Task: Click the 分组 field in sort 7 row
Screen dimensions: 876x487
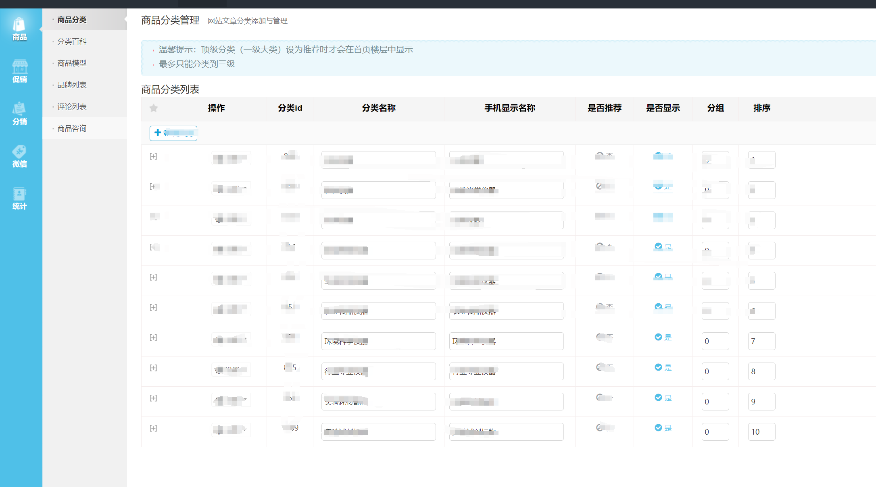Action: (715, 341)
